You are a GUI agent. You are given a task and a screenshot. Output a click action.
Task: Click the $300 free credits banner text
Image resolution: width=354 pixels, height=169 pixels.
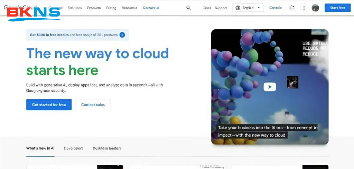coord(74,35)
